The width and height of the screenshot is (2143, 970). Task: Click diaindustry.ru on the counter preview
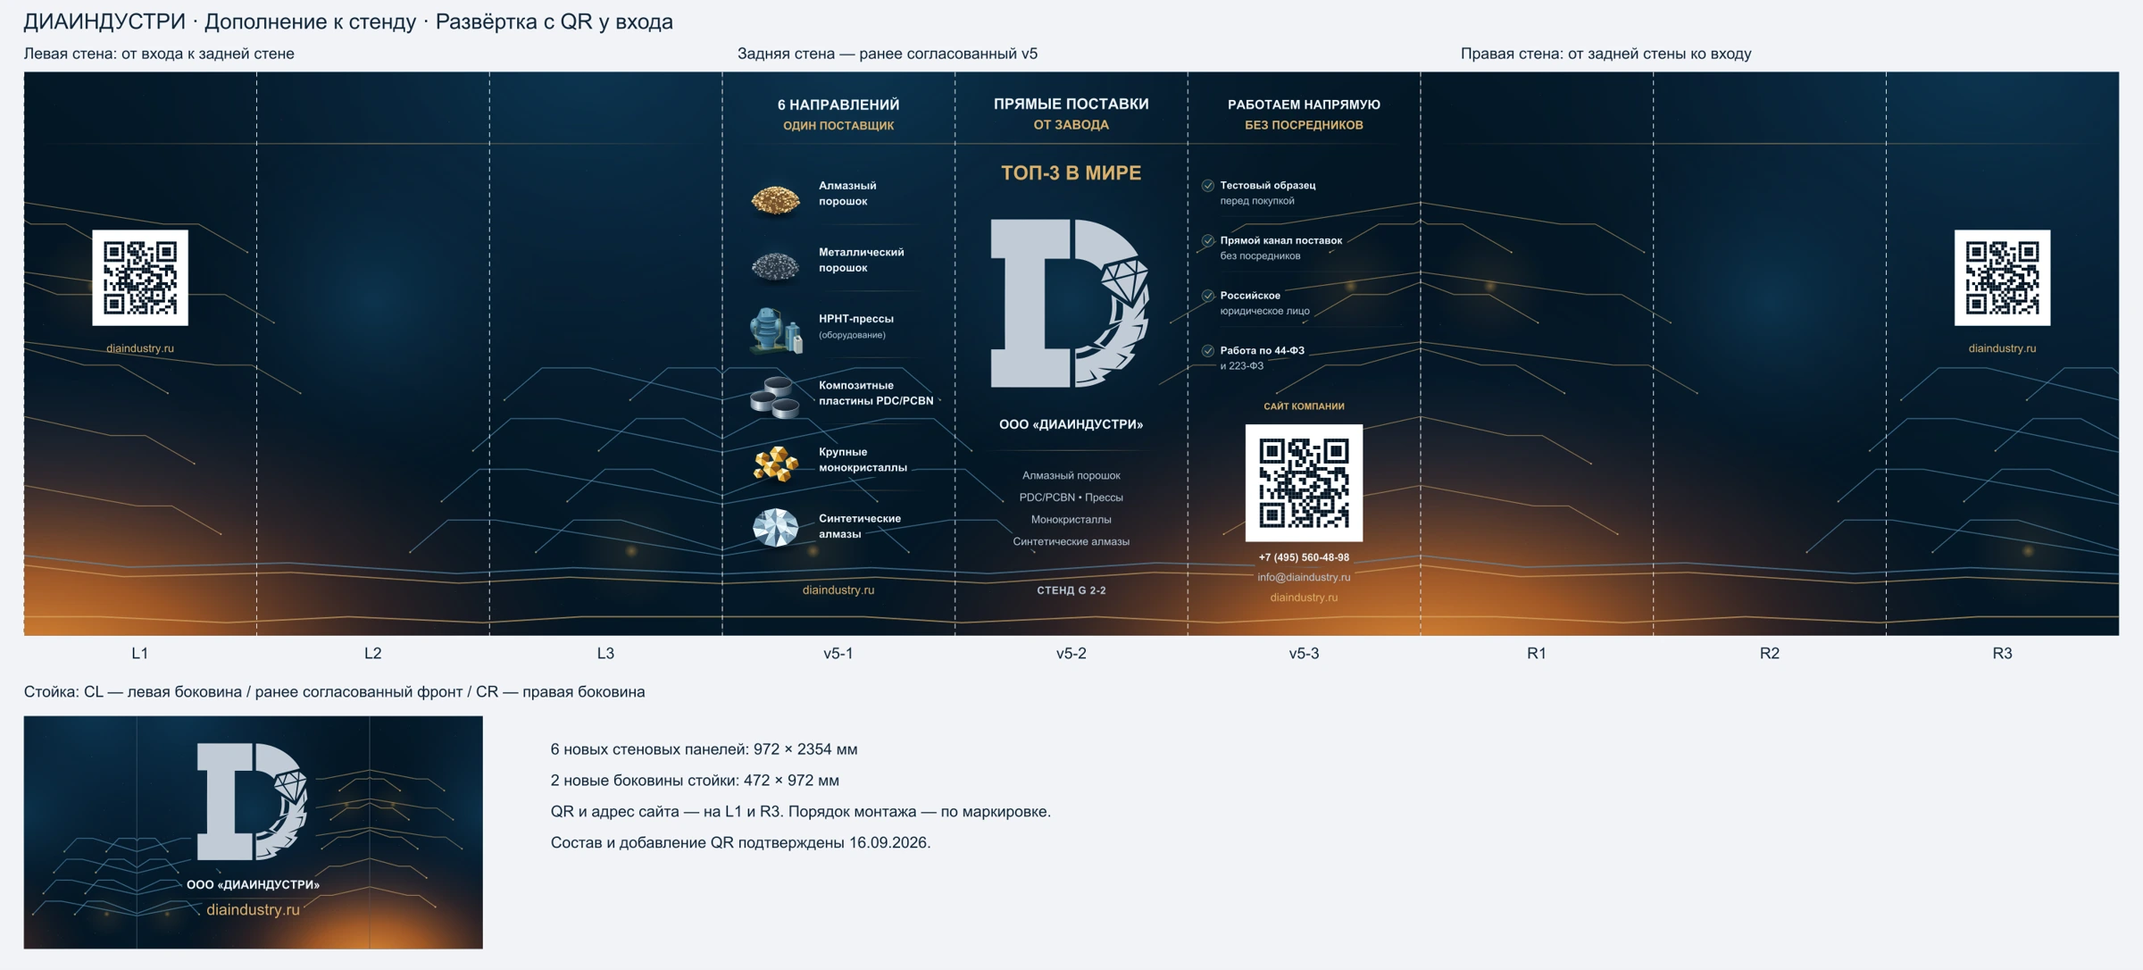click(x=253, y=909)
